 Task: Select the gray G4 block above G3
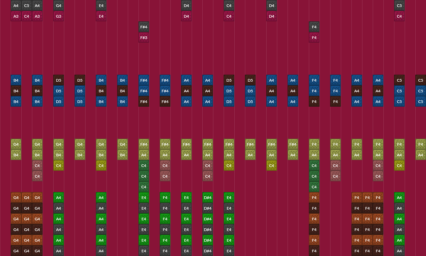click(59, 6)
